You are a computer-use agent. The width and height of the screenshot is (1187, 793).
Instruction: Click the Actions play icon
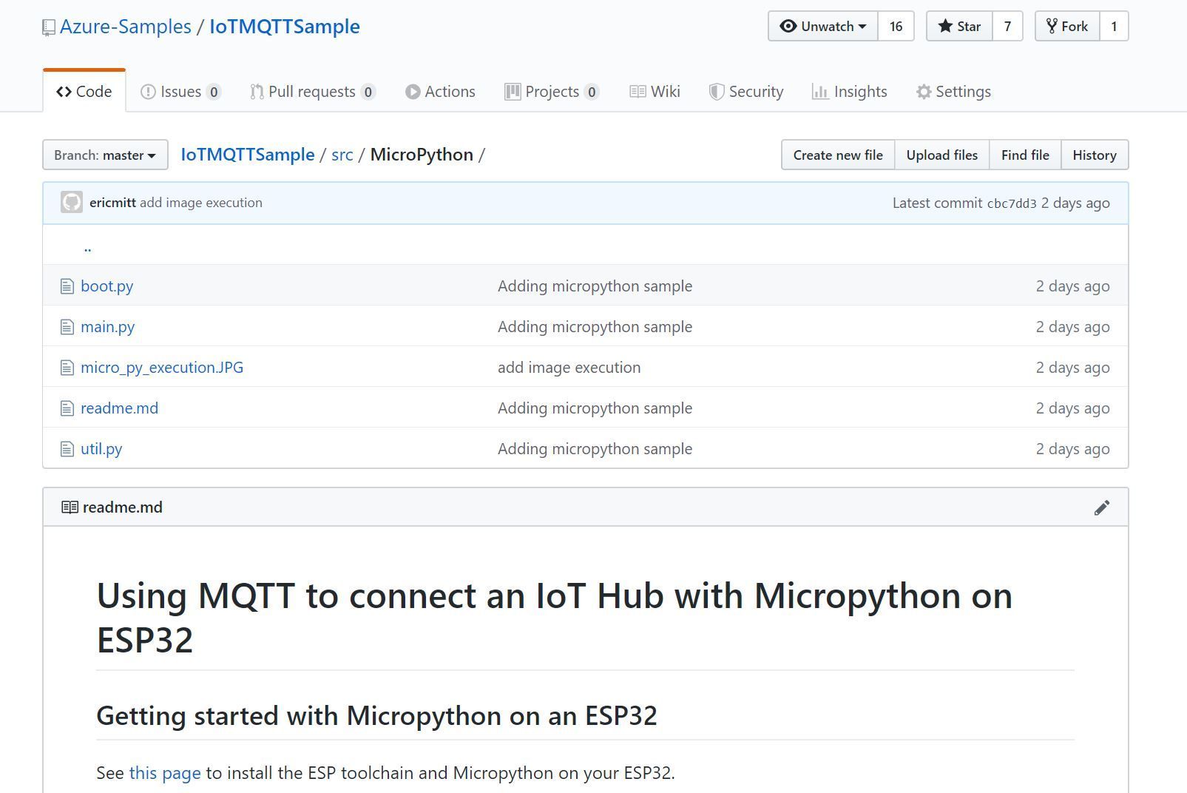point(413,91)
